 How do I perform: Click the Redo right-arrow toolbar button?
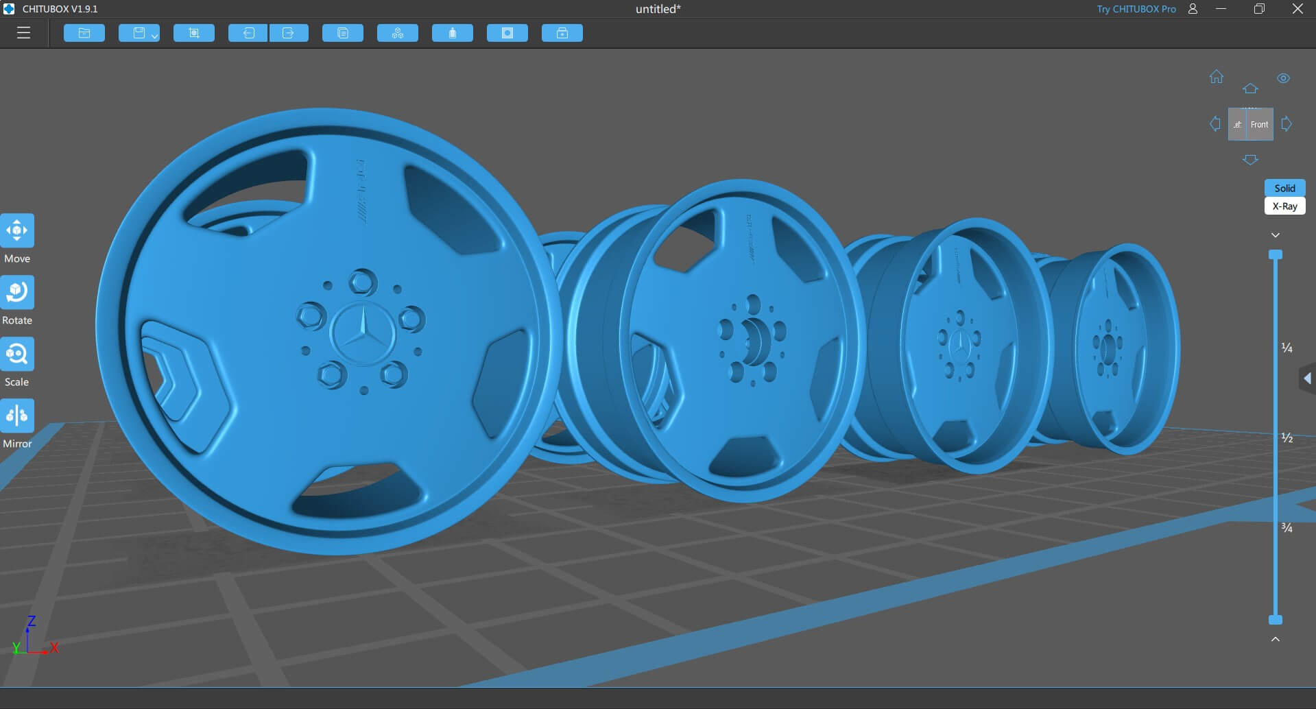(289, 33)
